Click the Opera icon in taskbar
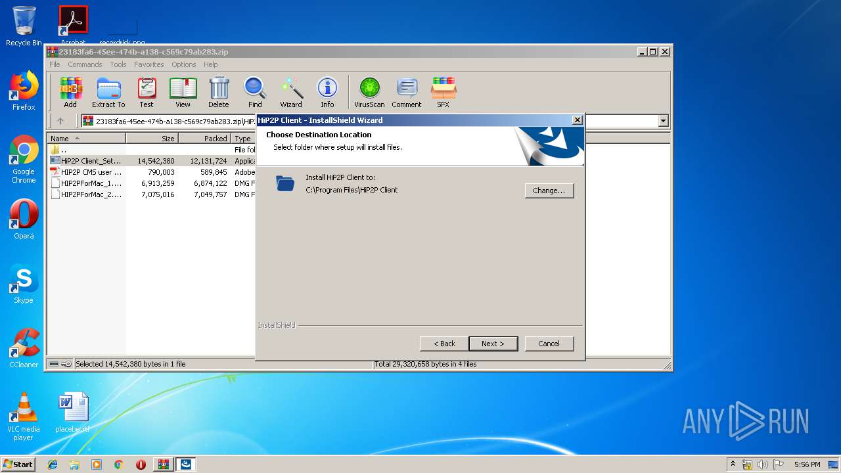The width and height of the screenshot is (841, 473). pos(141,464)
